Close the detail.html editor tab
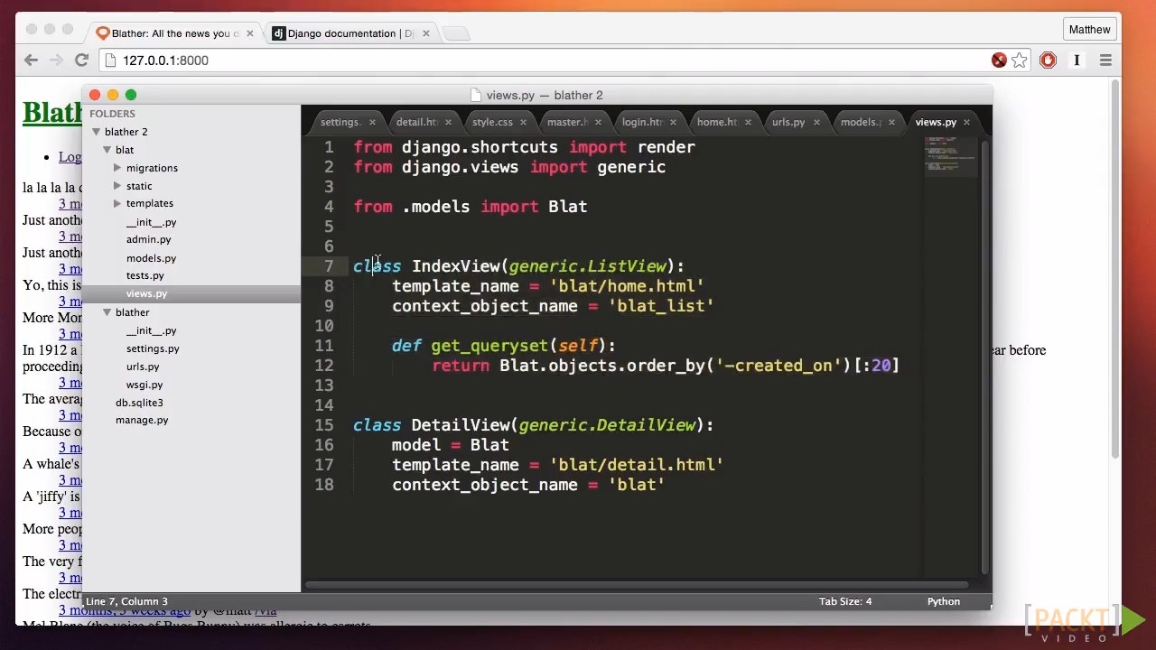 pyautogui.click(x=448, y=122)
